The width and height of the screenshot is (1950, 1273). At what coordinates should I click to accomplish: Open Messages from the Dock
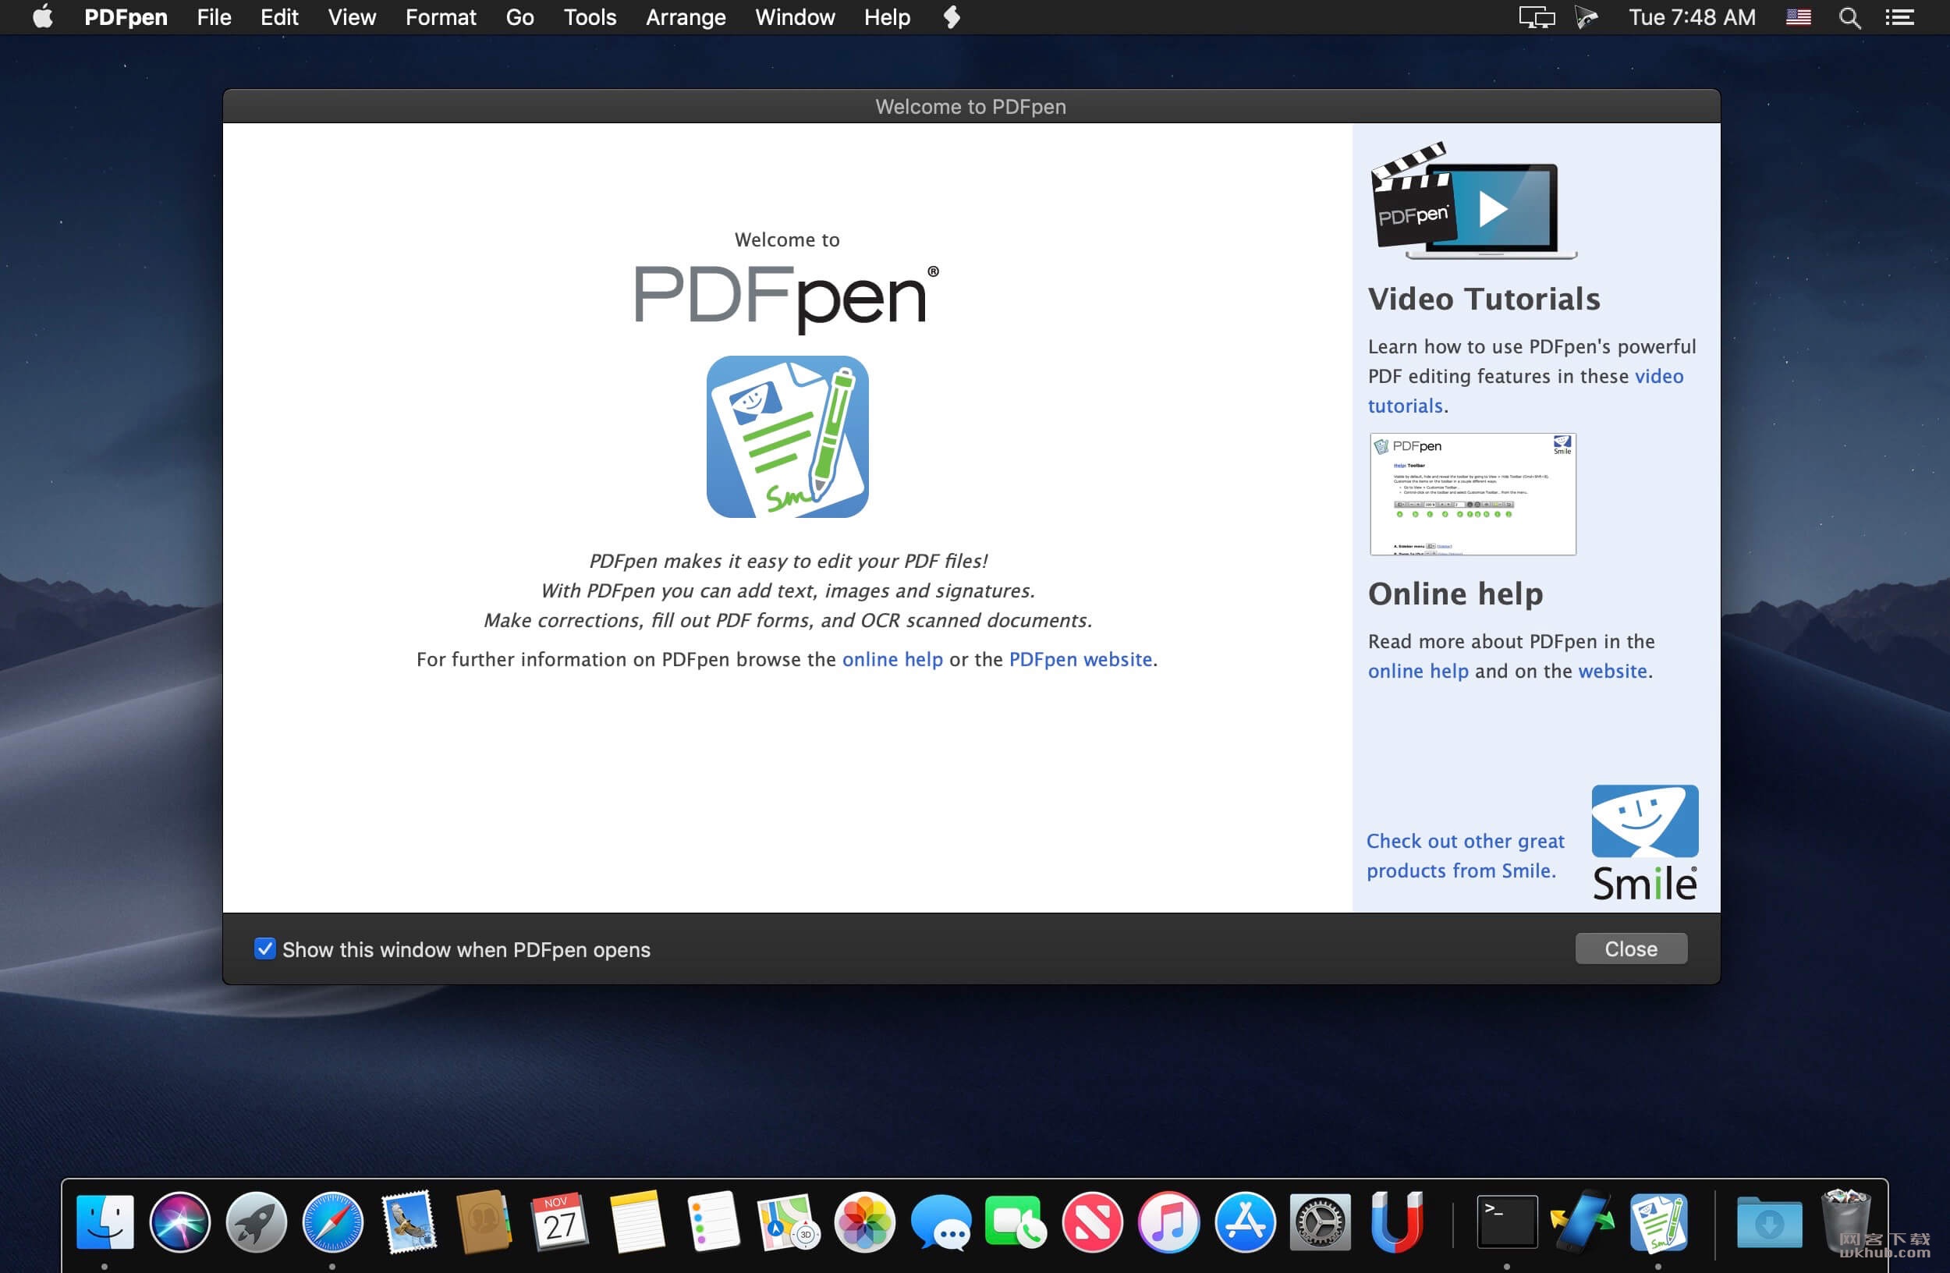point(941,1222)
